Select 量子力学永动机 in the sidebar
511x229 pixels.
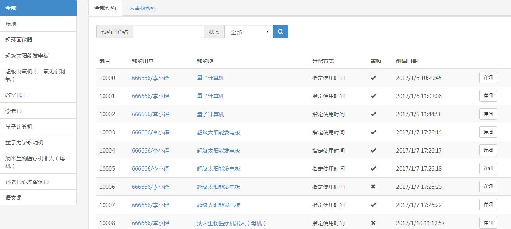click(38, 142)
